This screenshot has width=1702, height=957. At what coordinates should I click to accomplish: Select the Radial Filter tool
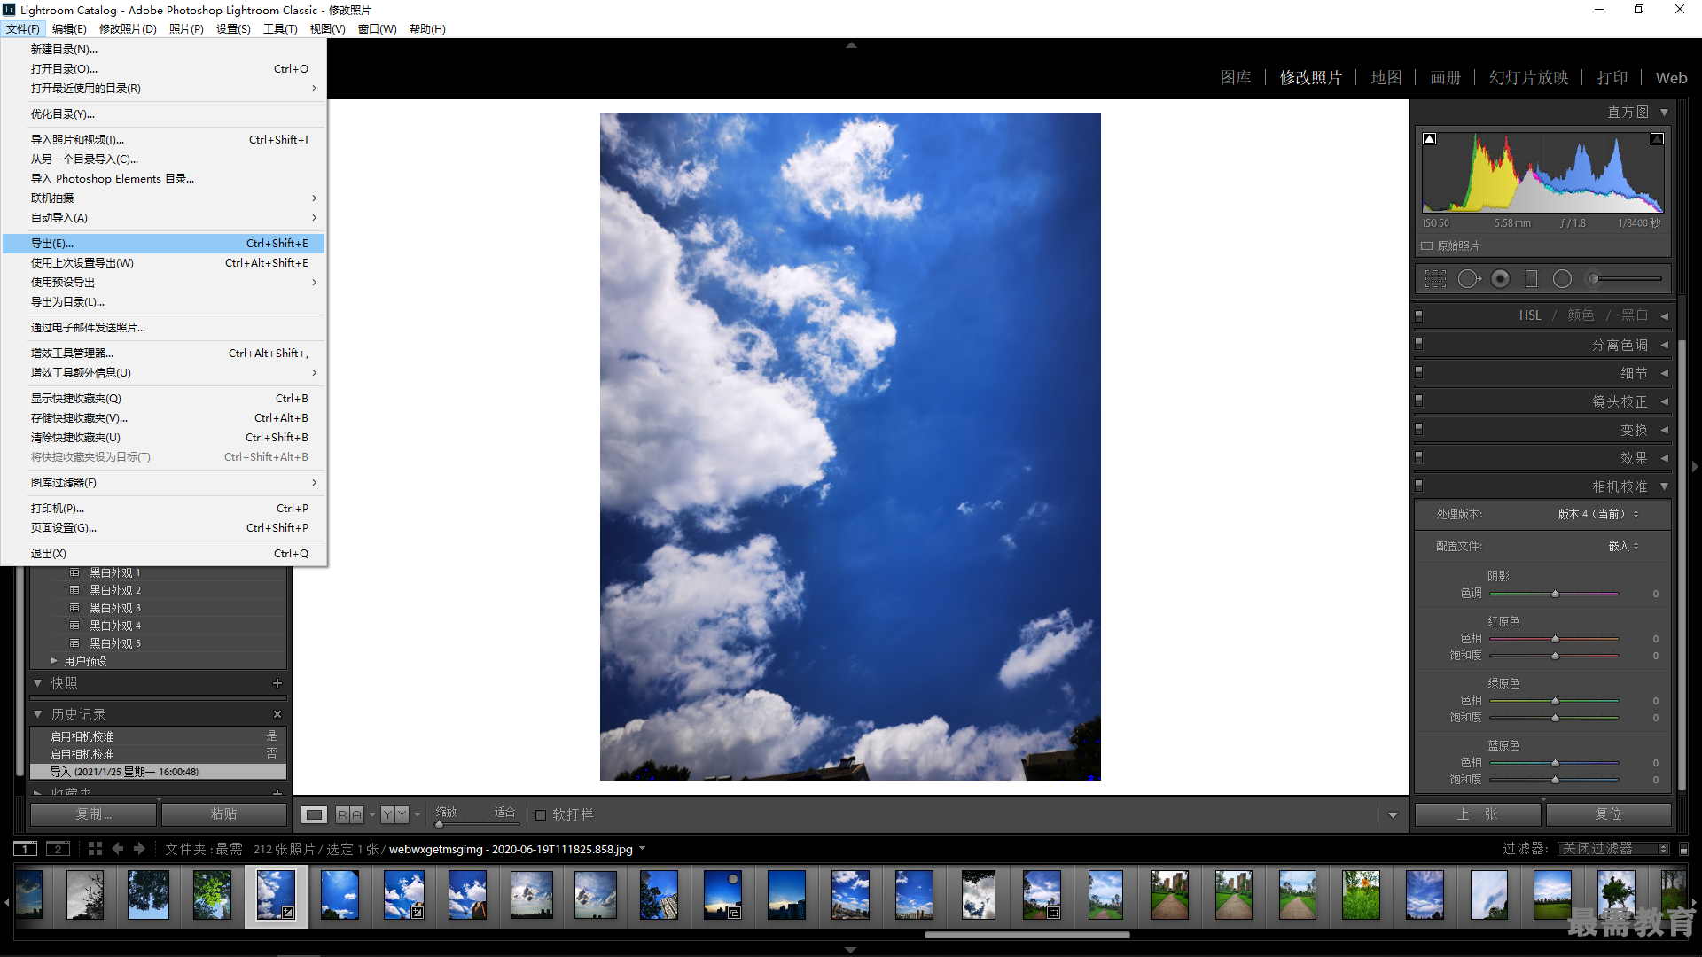click(1562, 279)
